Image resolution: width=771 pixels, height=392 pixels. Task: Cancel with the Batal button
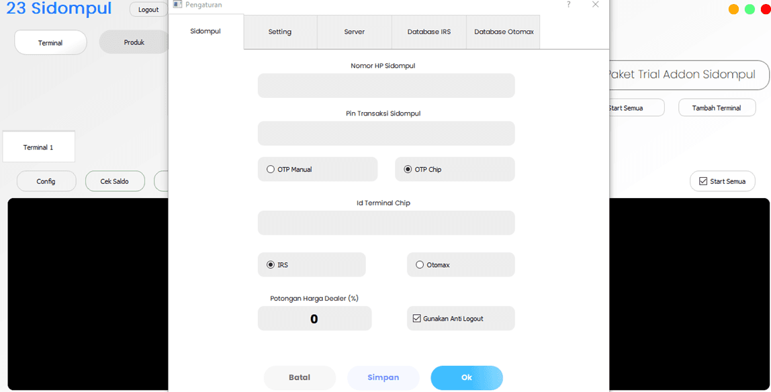(x=300, y=378)
